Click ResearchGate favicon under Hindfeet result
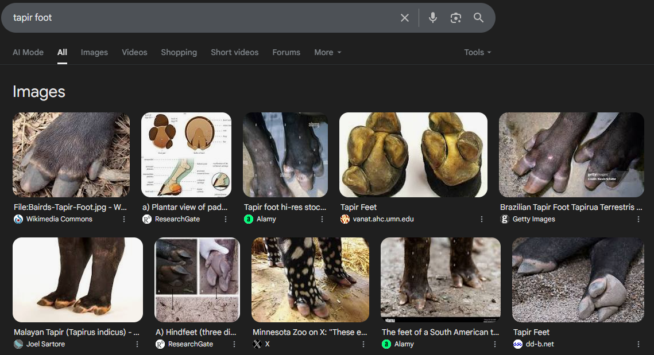Viewport: 654px width, 355px height. [x=160, y=344]
